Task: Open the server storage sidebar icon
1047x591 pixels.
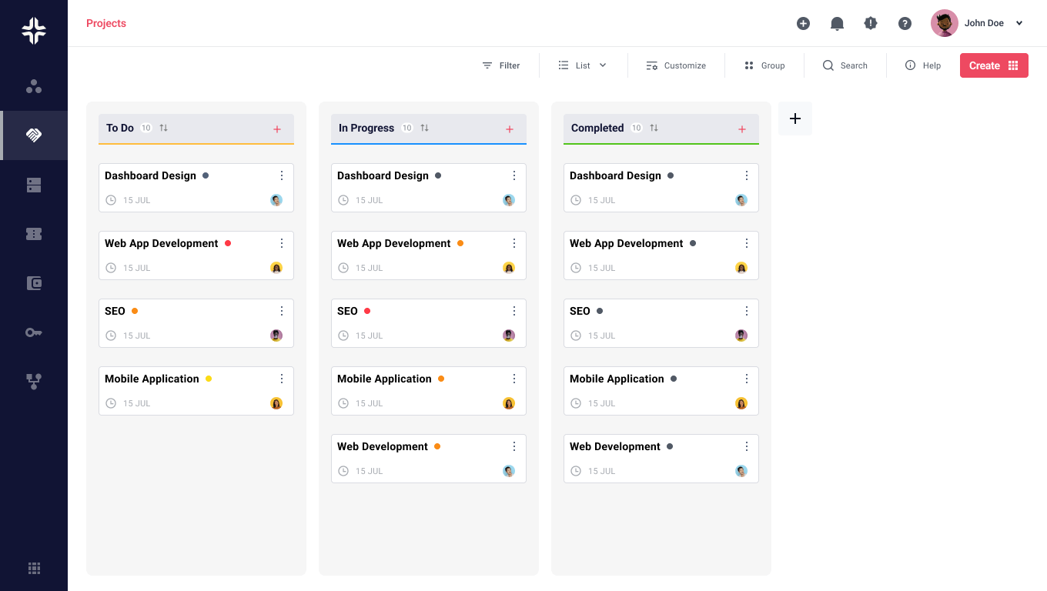Action: click(x=34, y=185)
